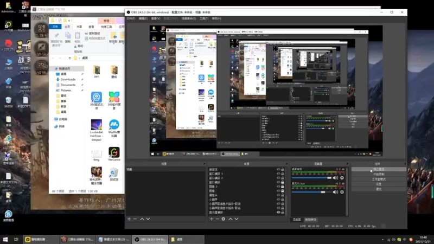434x244 pixels.
Task: Toggle visibility of 图像 2 source
Action: [278, 187]
